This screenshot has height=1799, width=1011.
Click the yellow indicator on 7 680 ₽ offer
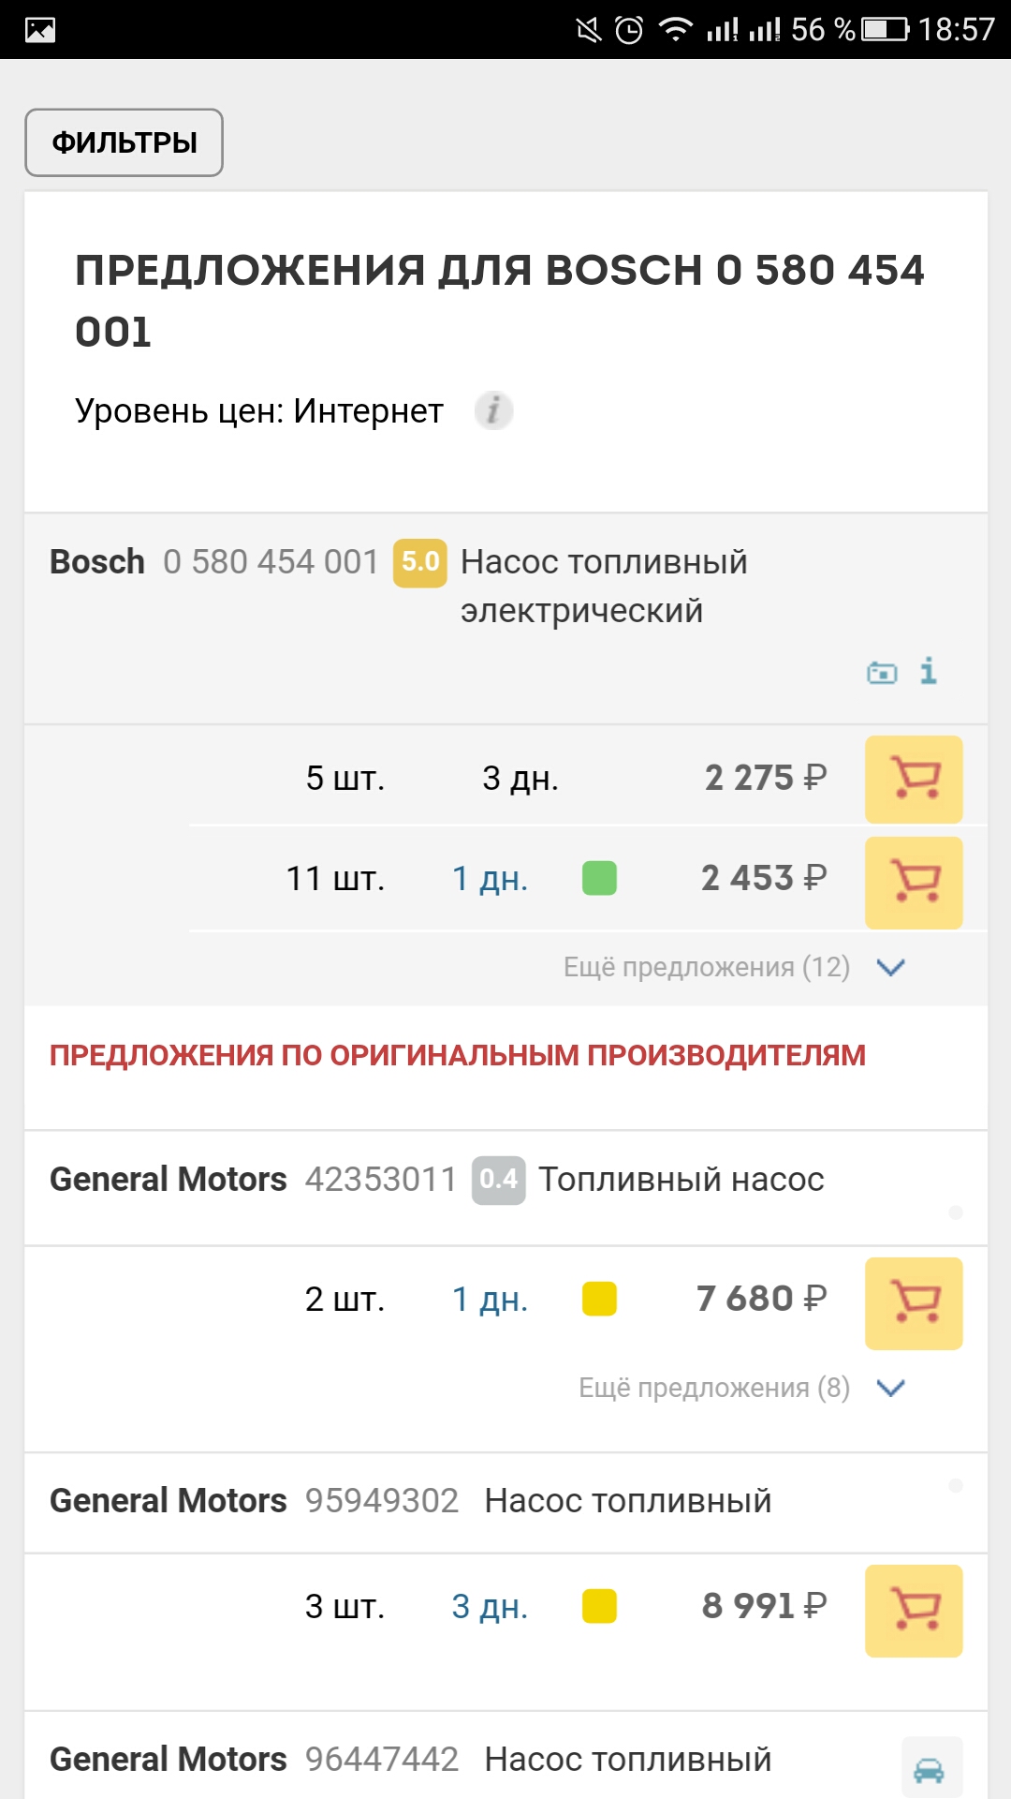point(599,1300)
